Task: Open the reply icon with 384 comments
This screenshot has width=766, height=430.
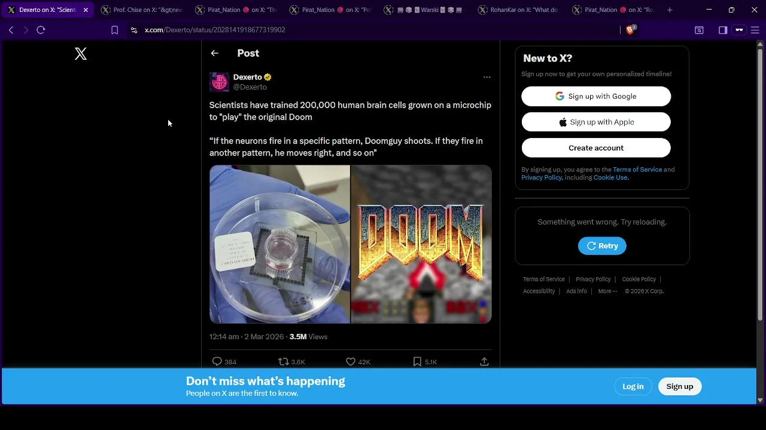Action: coord(217,361)
